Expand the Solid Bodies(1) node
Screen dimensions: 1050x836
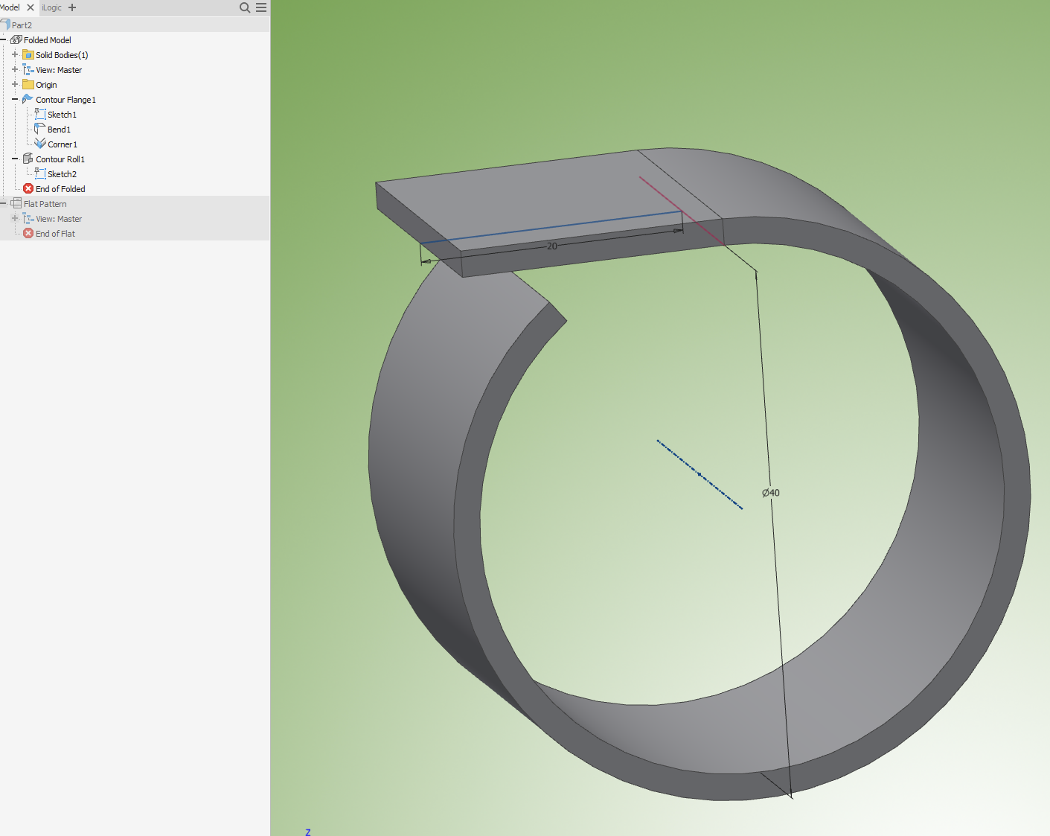(14, 54)
